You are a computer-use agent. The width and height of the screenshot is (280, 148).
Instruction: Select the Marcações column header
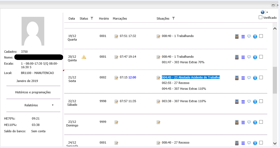120,18
